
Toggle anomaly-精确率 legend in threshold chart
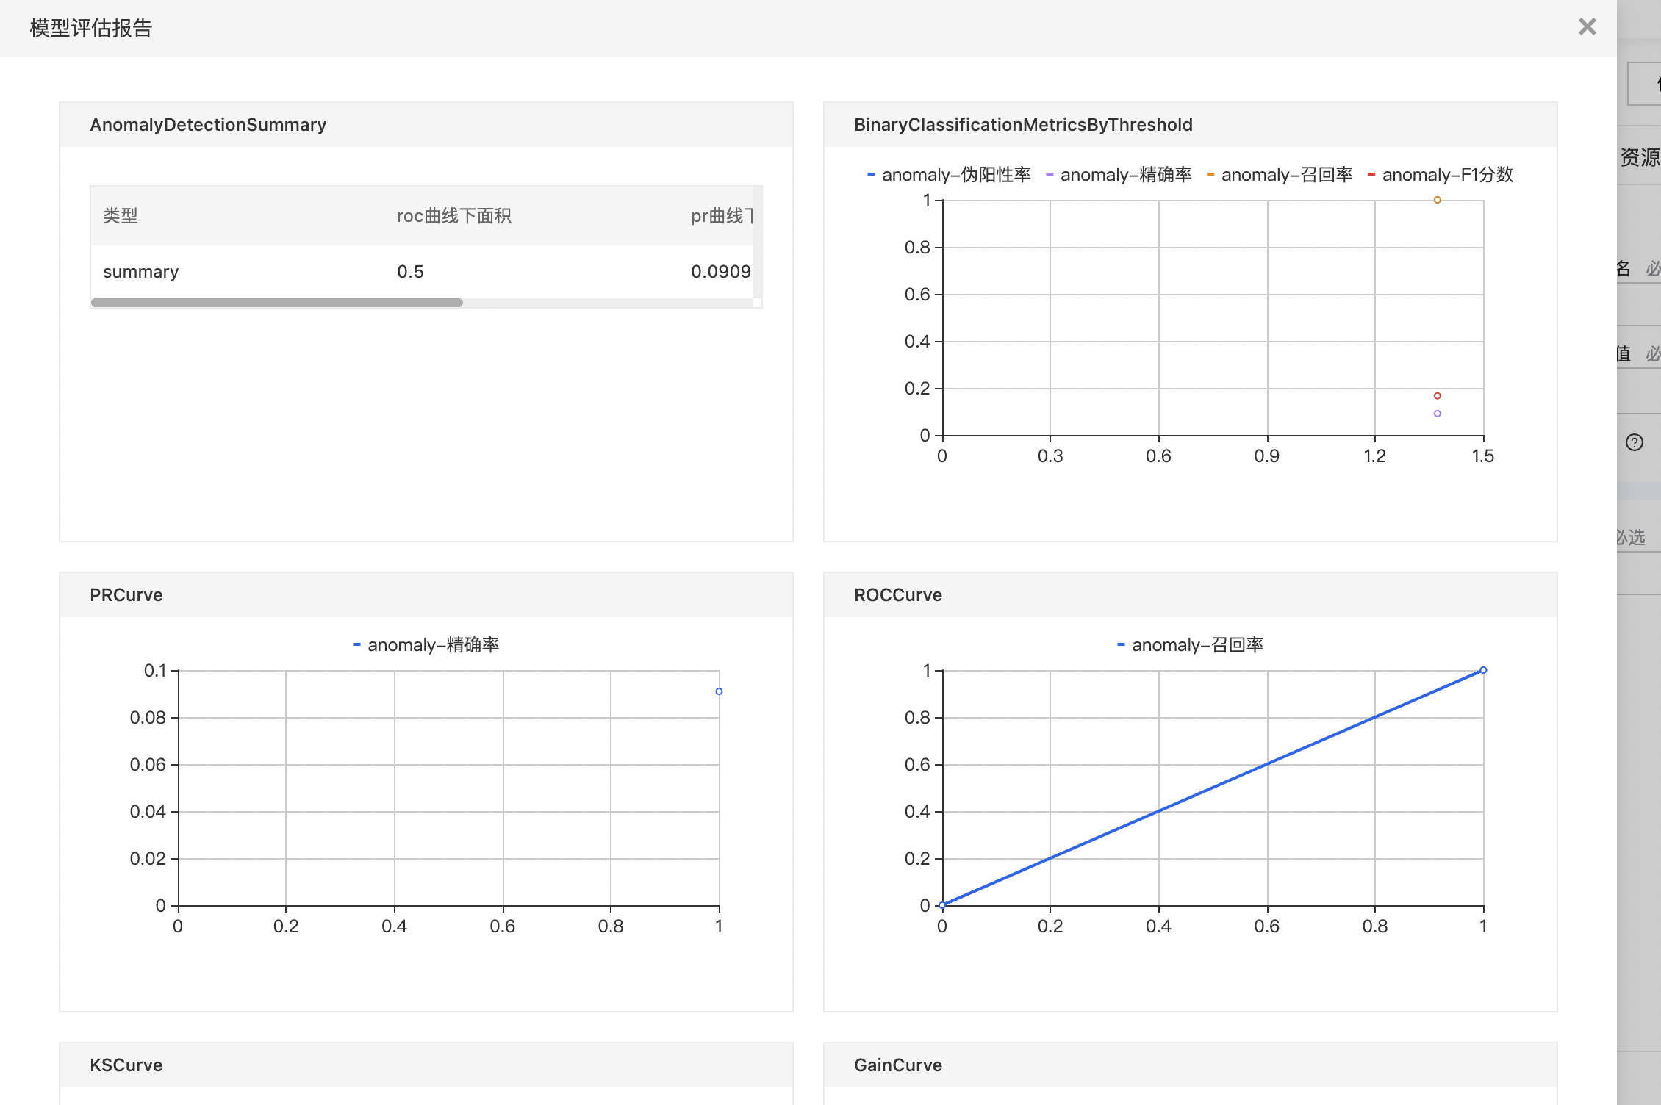point(1119,175)
